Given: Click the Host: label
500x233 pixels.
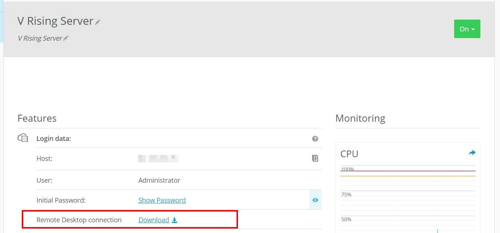Looking at the screenshot, I should pos(44,158).
